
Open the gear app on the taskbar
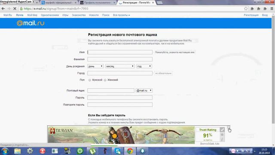tap(30, 151)
